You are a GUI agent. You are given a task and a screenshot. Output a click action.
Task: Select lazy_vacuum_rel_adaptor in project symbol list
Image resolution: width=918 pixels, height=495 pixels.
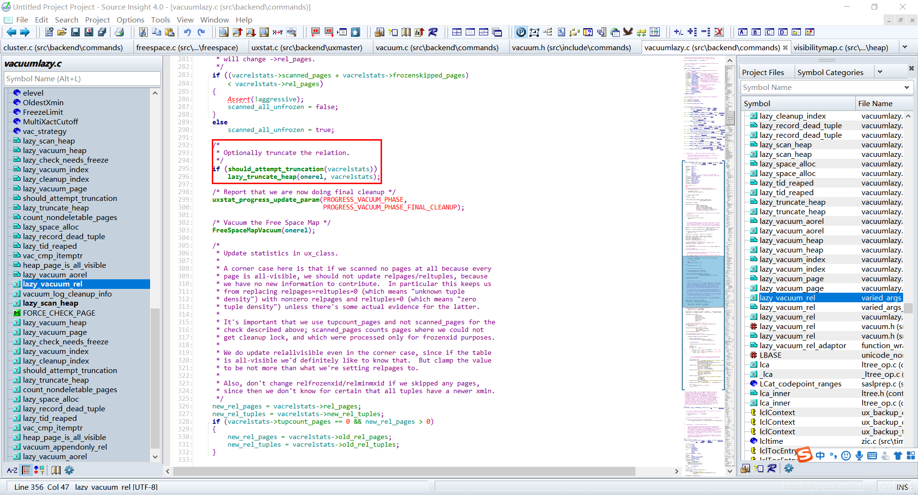coord(803,345)
